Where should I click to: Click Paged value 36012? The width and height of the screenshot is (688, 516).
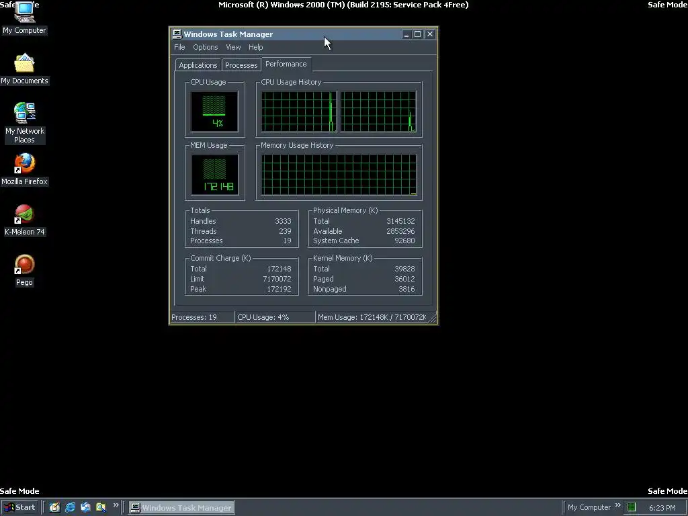click(x=404, y=279)
